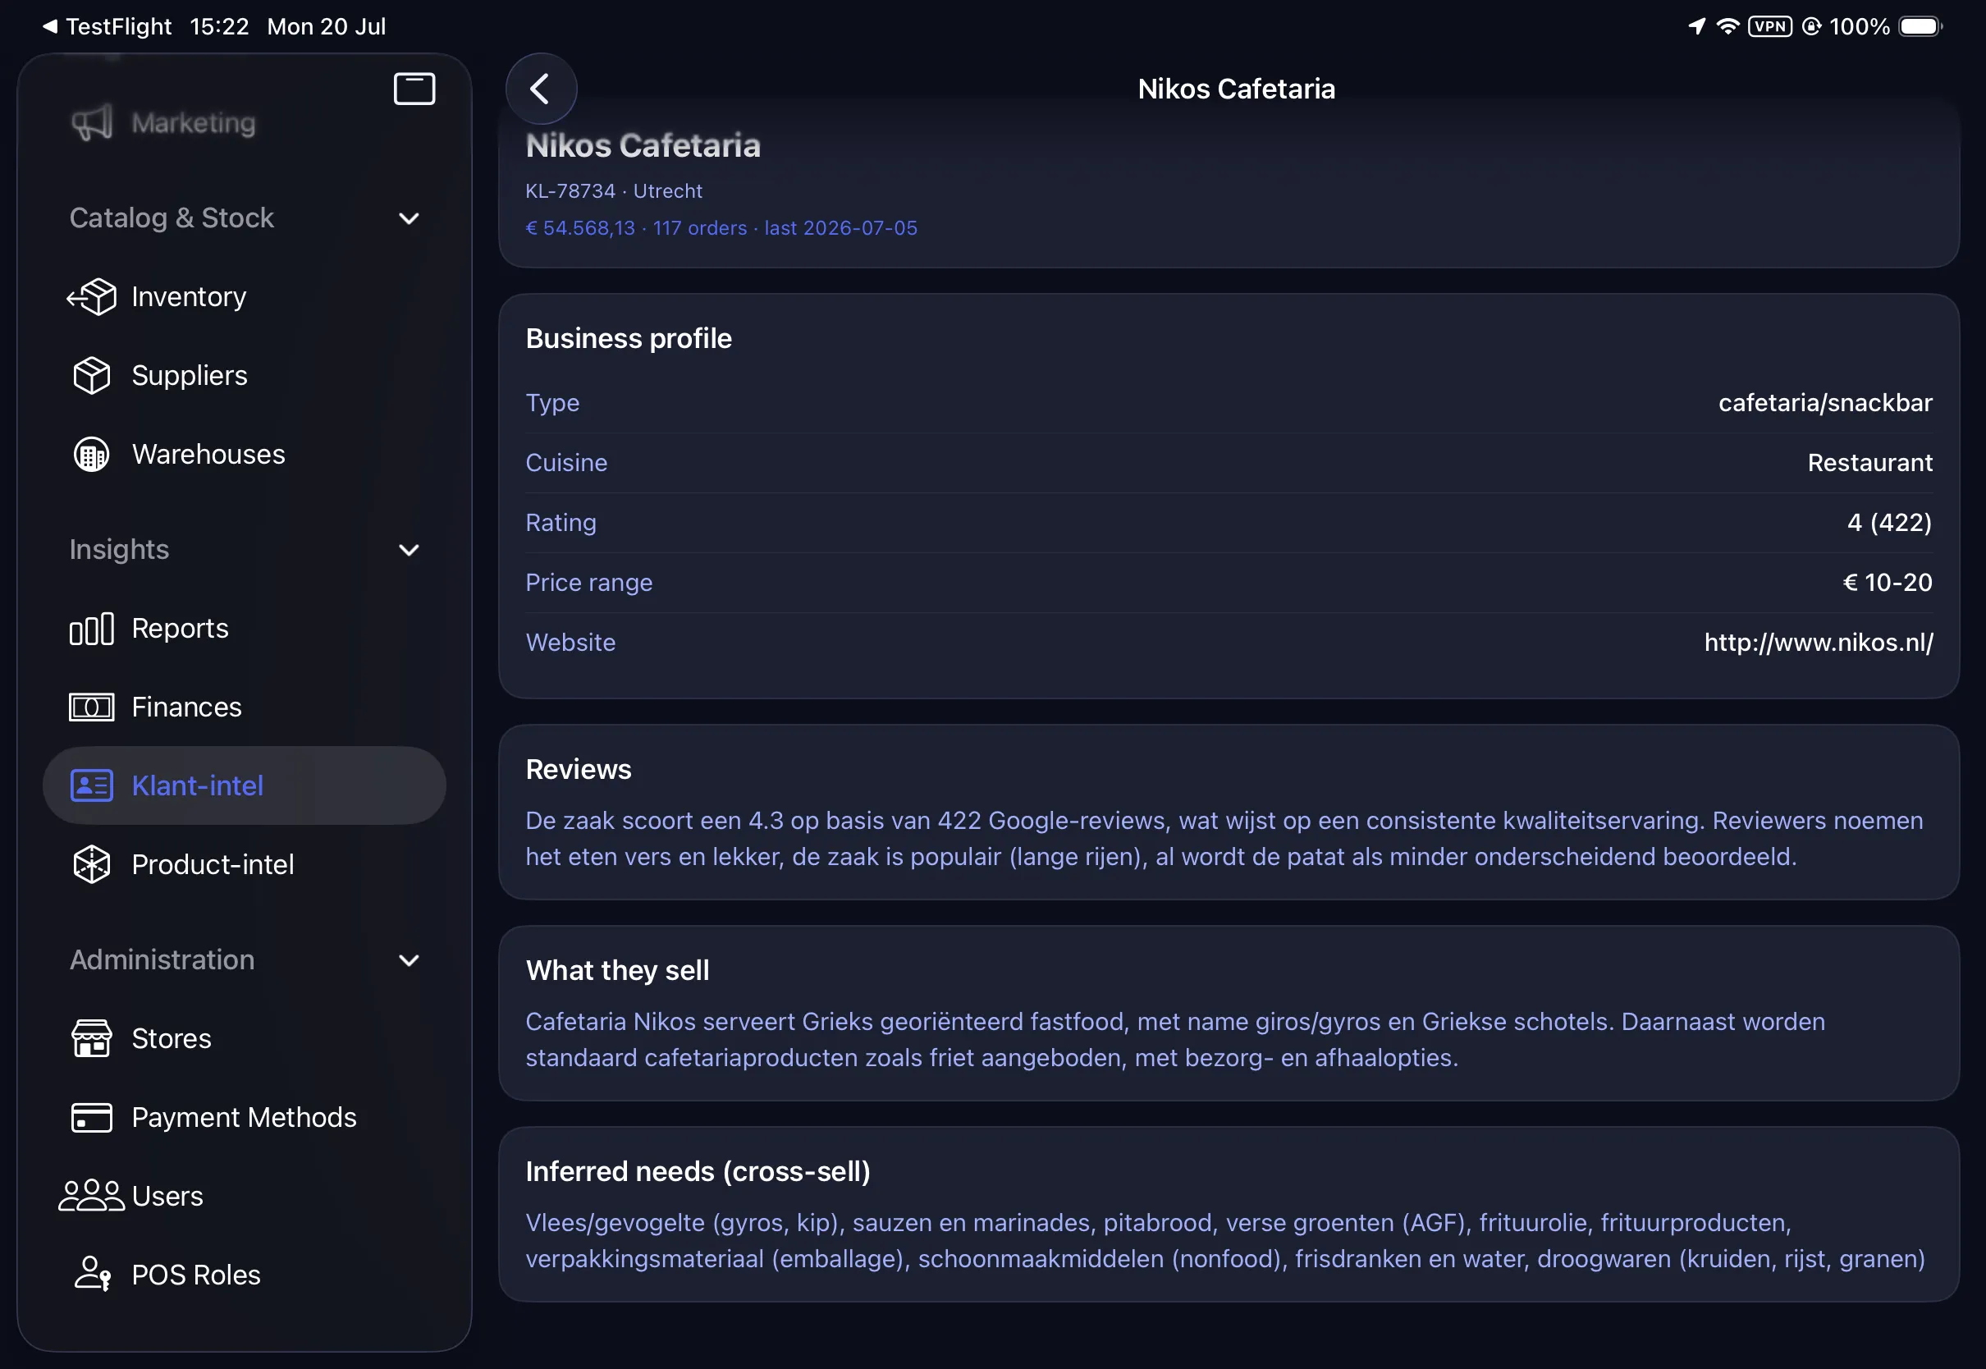This screenshot has height=1369, width=1986.
Task: Click the Cuisine row label
Action: [x=566, y=463]
